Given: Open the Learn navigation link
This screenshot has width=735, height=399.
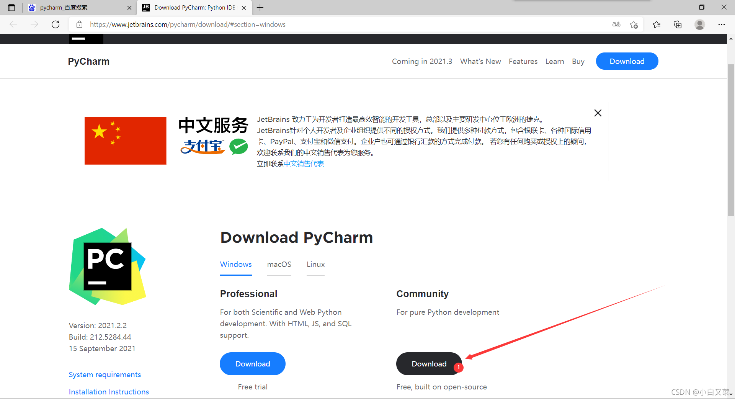Looking at the screenshot, I should (x=555, y=62).
